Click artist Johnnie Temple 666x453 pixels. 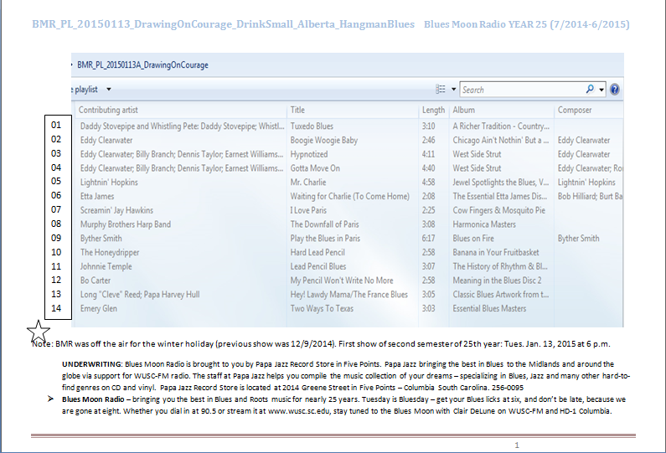click(106, 266)
